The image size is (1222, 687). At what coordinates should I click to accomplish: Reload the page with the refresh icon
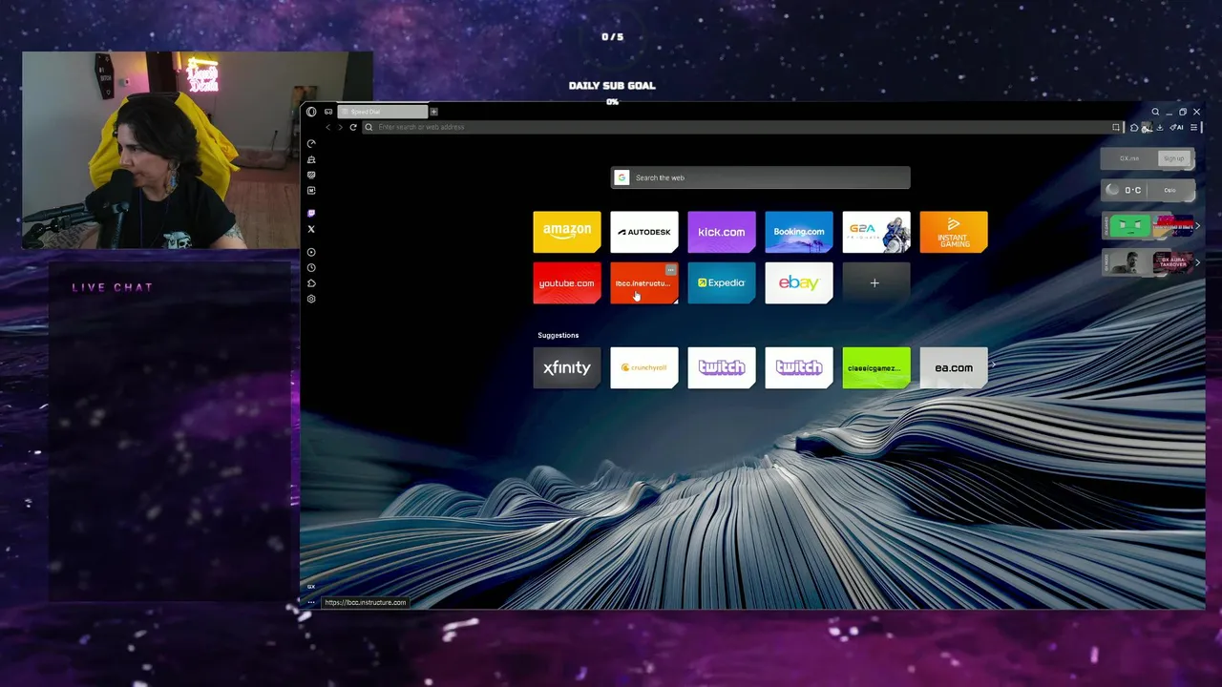[x=353, y=127]
